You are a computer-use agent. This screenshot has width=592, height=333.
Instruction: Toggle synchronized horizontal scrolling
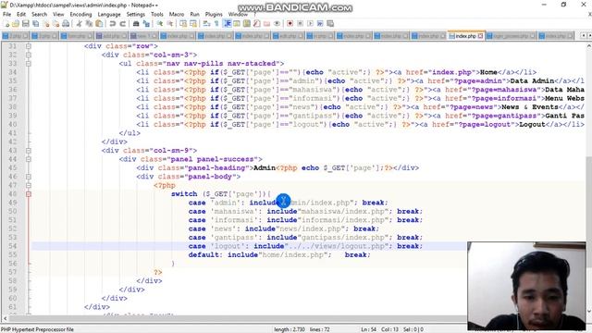coord(193,23)
